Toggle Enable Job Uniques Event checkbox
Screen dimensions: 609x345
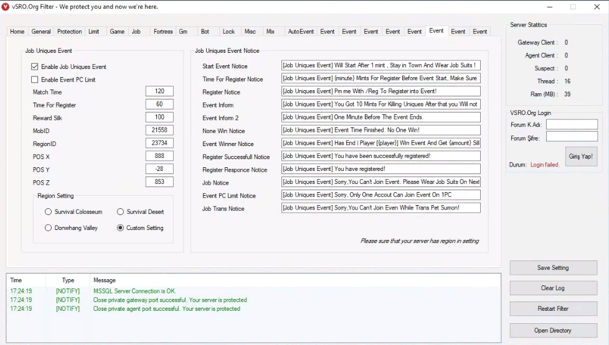pyautogui.click(x=35, y=67)
